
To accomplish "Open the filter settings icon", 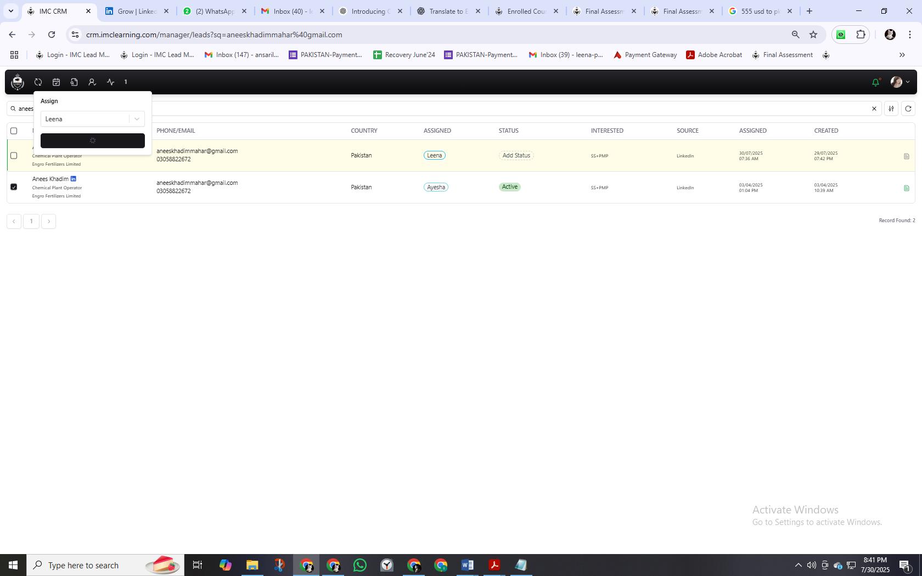I will (891, 109).
